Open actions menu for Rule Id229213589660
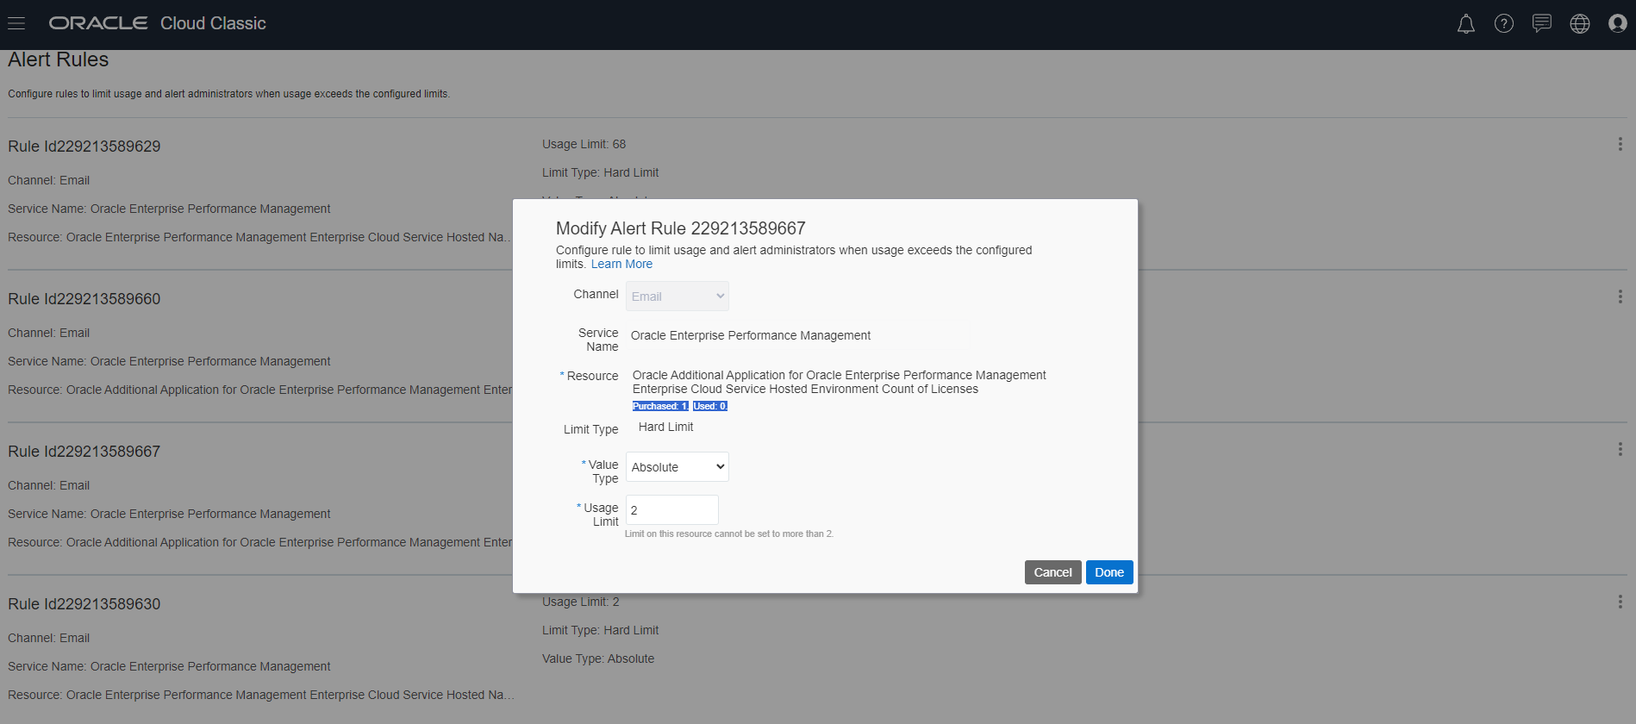Viewport: 1636px width, 724px height. coord(1620,296)
